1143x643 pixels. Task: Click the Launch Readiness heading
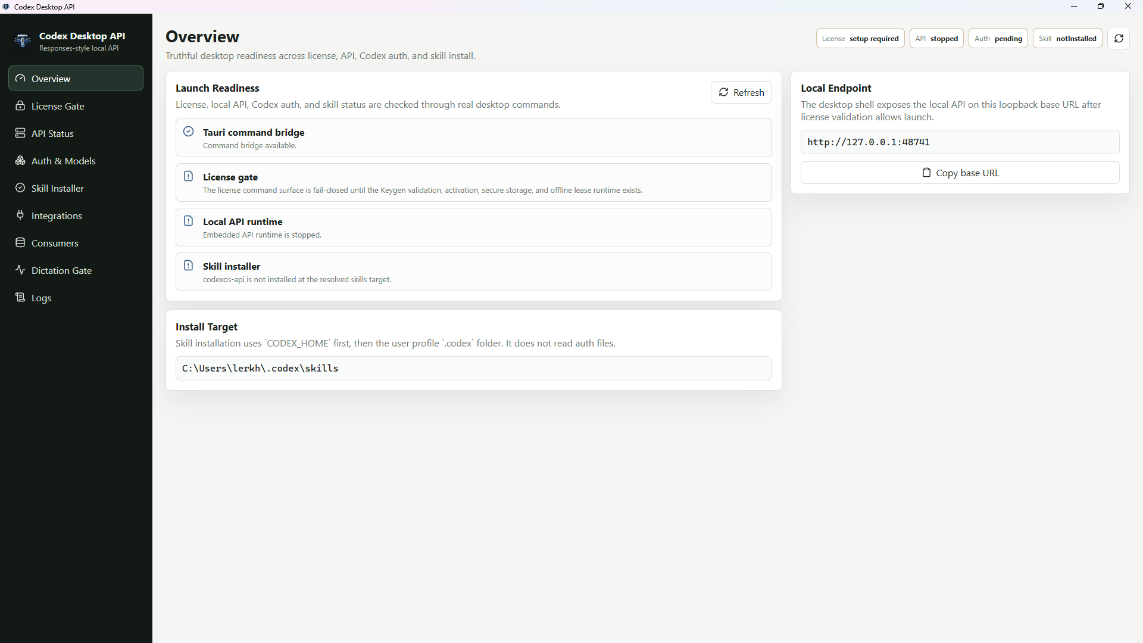click(217, 88)
